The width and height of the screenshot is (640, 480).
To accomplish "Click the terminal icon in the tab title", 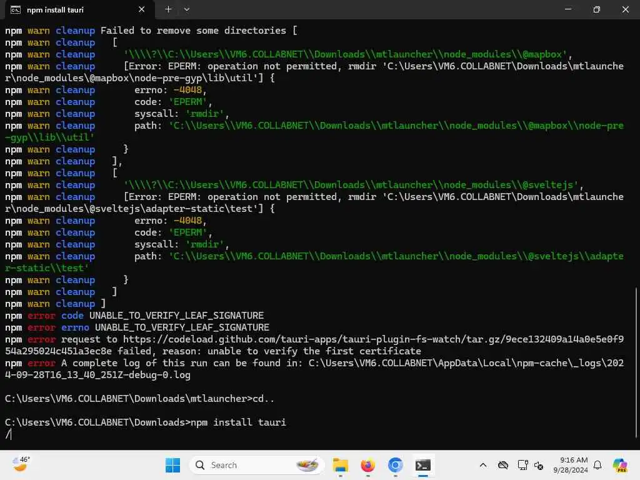I will tap(16, 10).
